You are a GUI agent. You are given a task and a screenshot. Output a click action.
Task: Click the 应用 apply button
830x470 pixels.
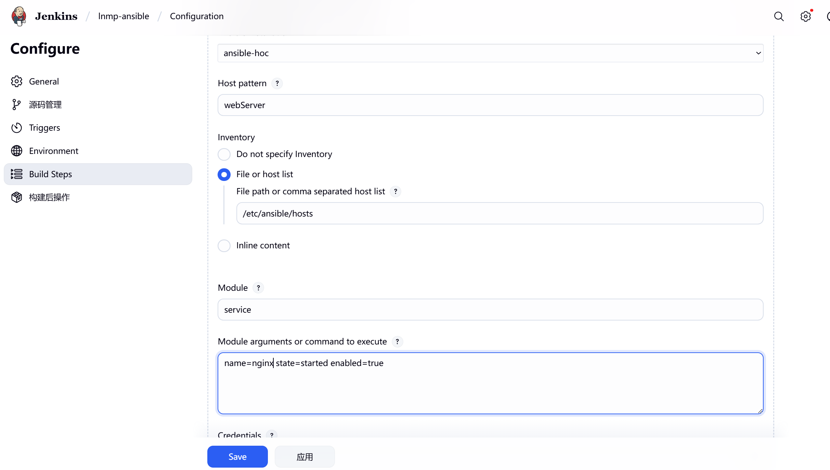tap(304, 457)
